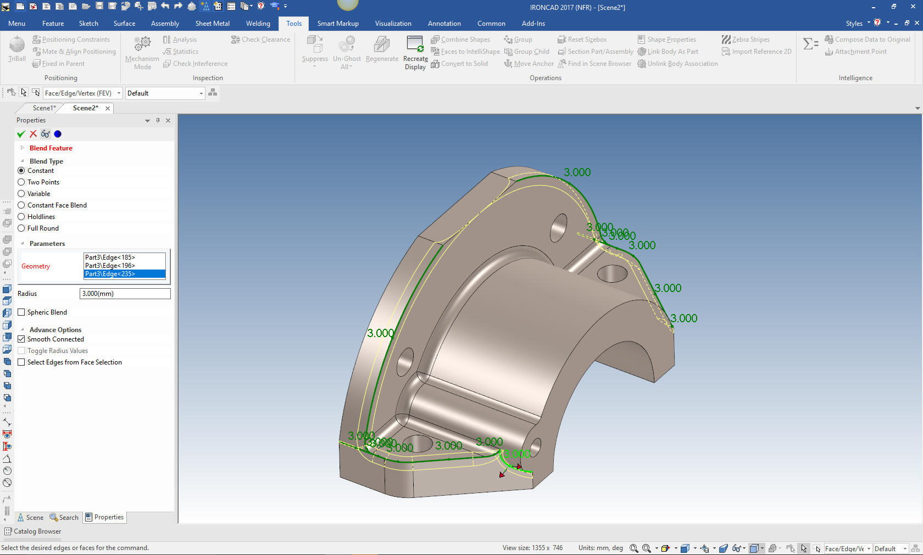Click the Zebra Stripes icon
This screenshot has width=923, height=555.
pyautogui.click(x=726, y=40)
